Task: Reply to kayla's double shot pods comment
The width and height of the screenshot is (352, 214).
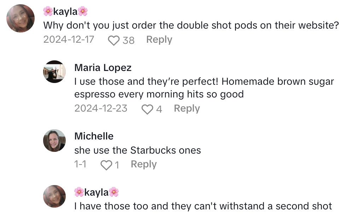Action: pyautogui.click(x=159, y=40)
